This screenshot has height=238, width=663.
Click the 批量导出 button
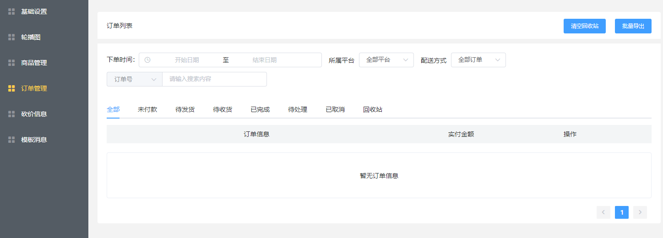click(x=633, y=26)
